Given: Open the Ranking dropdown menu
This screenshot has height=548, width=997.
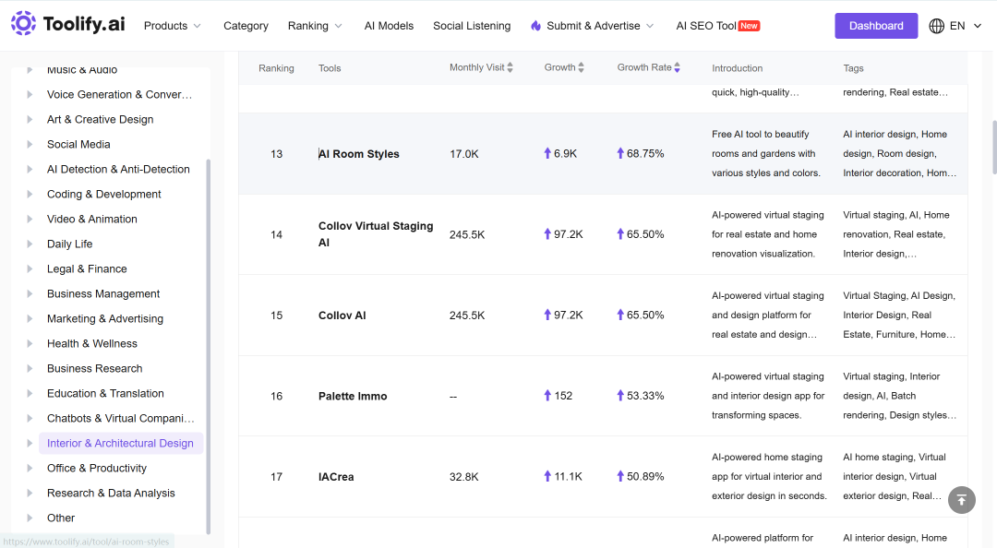Looking at the screenshot, I should pyautogui.click(x=315, y=26).
